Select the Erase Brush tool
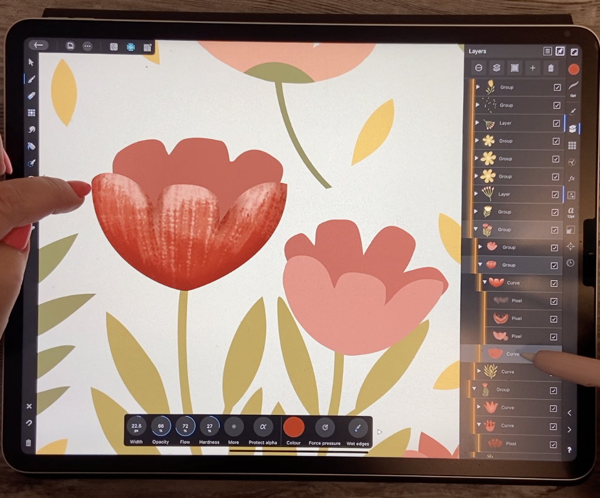Image resolution: width=600 pixels, height=498 pixels. (31, 95)
